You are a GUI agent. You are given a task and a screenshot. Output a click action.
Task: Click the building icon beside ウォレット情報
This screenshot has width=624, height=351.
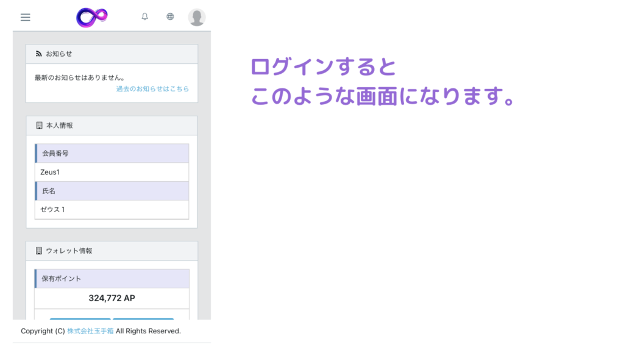tap(39, 251)
